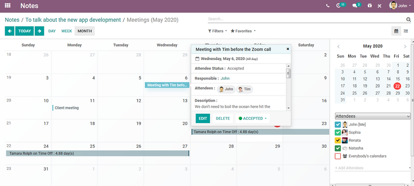The width and height of the screenshot is (414, 186).
Task: Click in the Search field
Action: [306, 19]
